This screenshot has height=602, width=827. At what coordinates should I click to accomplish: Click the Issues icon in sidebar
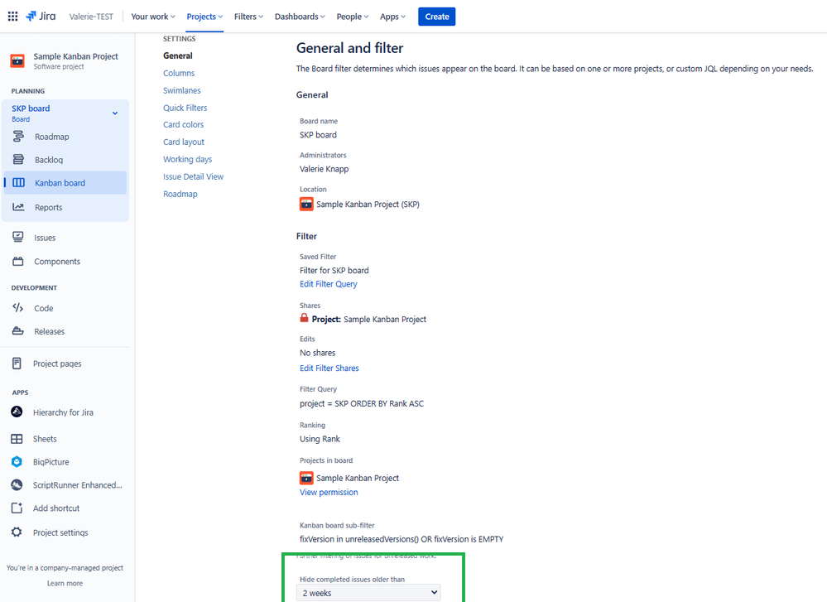coord(18,237)
